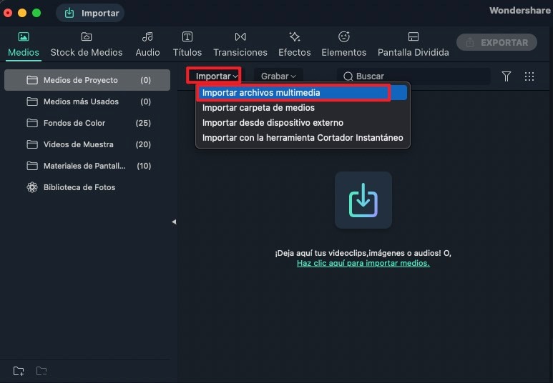Expand the Importar dropdown
This screenshot has width=553, height=383.
tap(217, 76)
